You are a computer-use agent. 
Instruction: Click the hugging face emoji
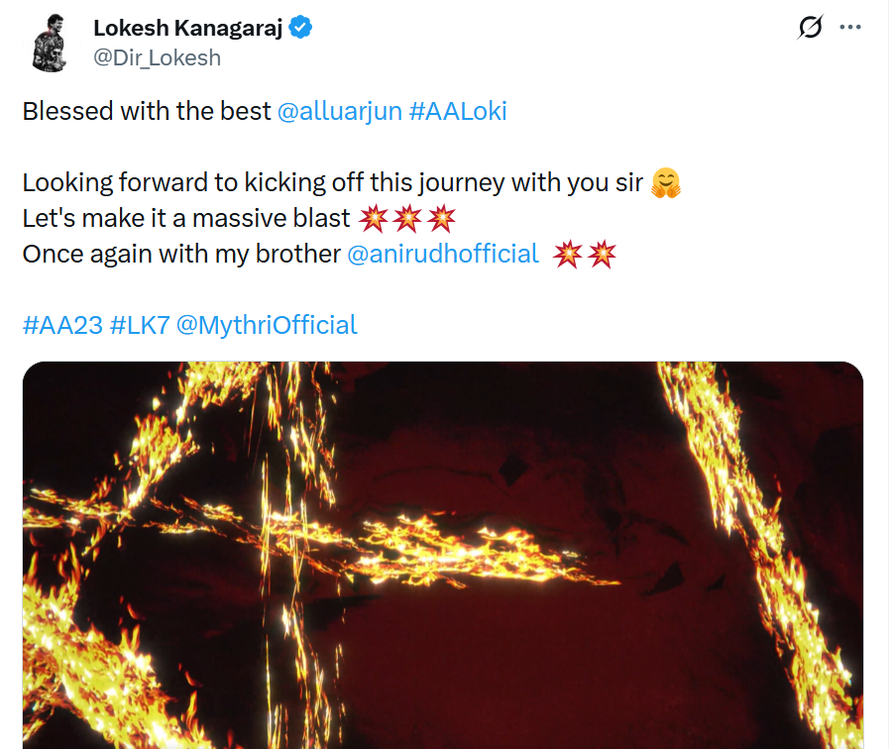(x=666, y=183)
